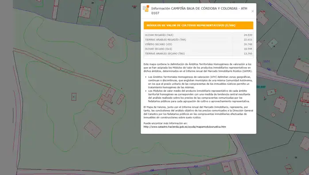Select the 'VIÑEDO SECANO (VIS)' row label

point(158,44)
